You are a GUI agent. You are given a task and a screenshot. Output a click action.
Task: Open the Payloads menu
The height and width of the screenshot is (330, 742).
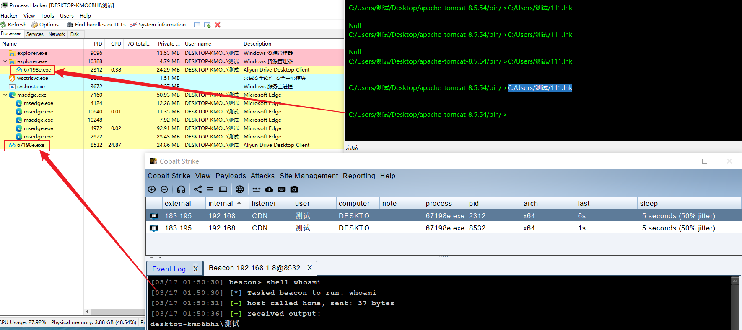tap(231, 176)
